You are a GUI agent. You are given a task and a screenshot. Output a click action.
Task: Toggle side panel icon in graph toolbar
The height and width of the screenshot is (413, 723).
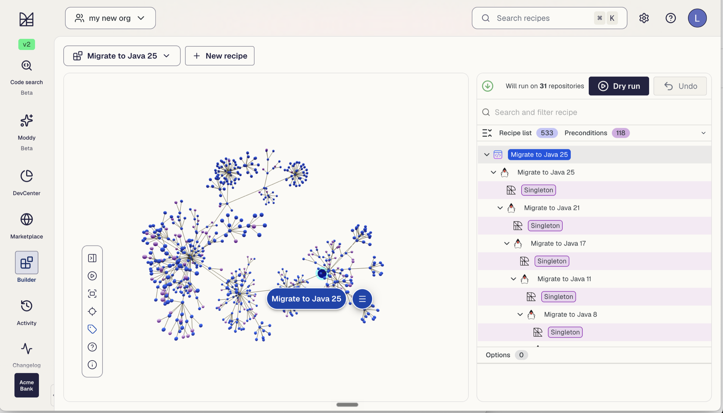coord(92,258)
